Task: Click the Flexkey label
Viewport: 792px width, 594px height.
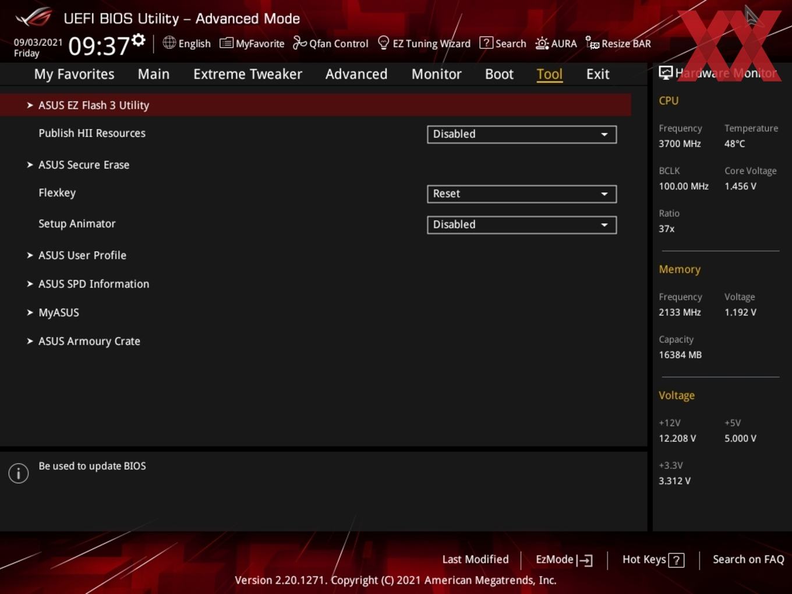Action: pyautogui.click(x=57, y=193)
